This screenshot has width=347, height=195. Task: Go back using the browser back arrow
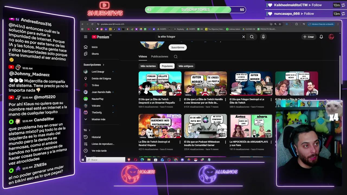pos(83,24)
